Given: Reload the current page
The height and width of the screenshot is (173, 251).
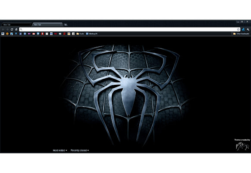Looking at the screenshot, I should (12, 29).
